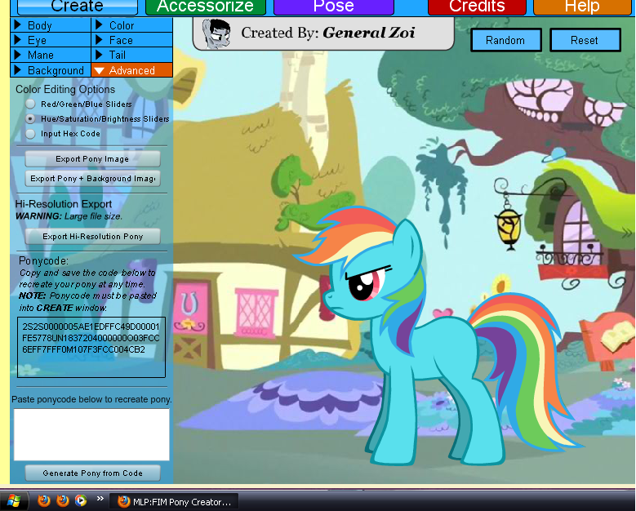
Task: Click the ponycode text box
Action: tap(91, 347)
